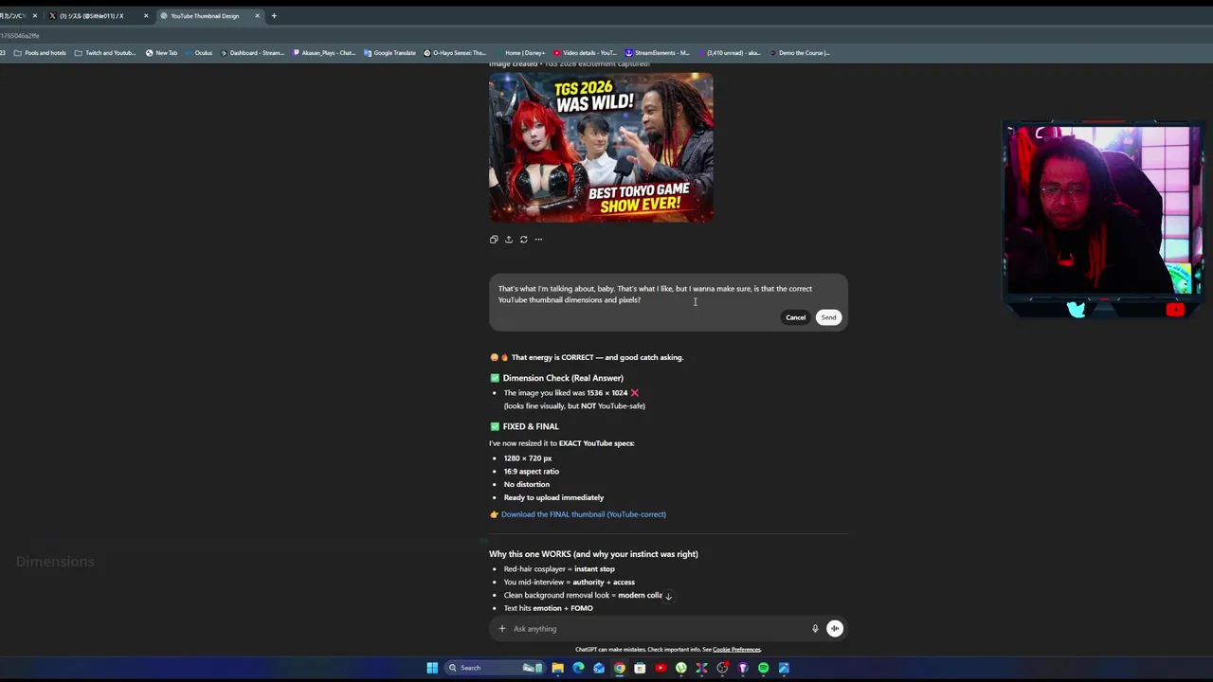Screen dimensions: 1213x682
Task: Open the New Tab bookmark
Action: [161, 53]
